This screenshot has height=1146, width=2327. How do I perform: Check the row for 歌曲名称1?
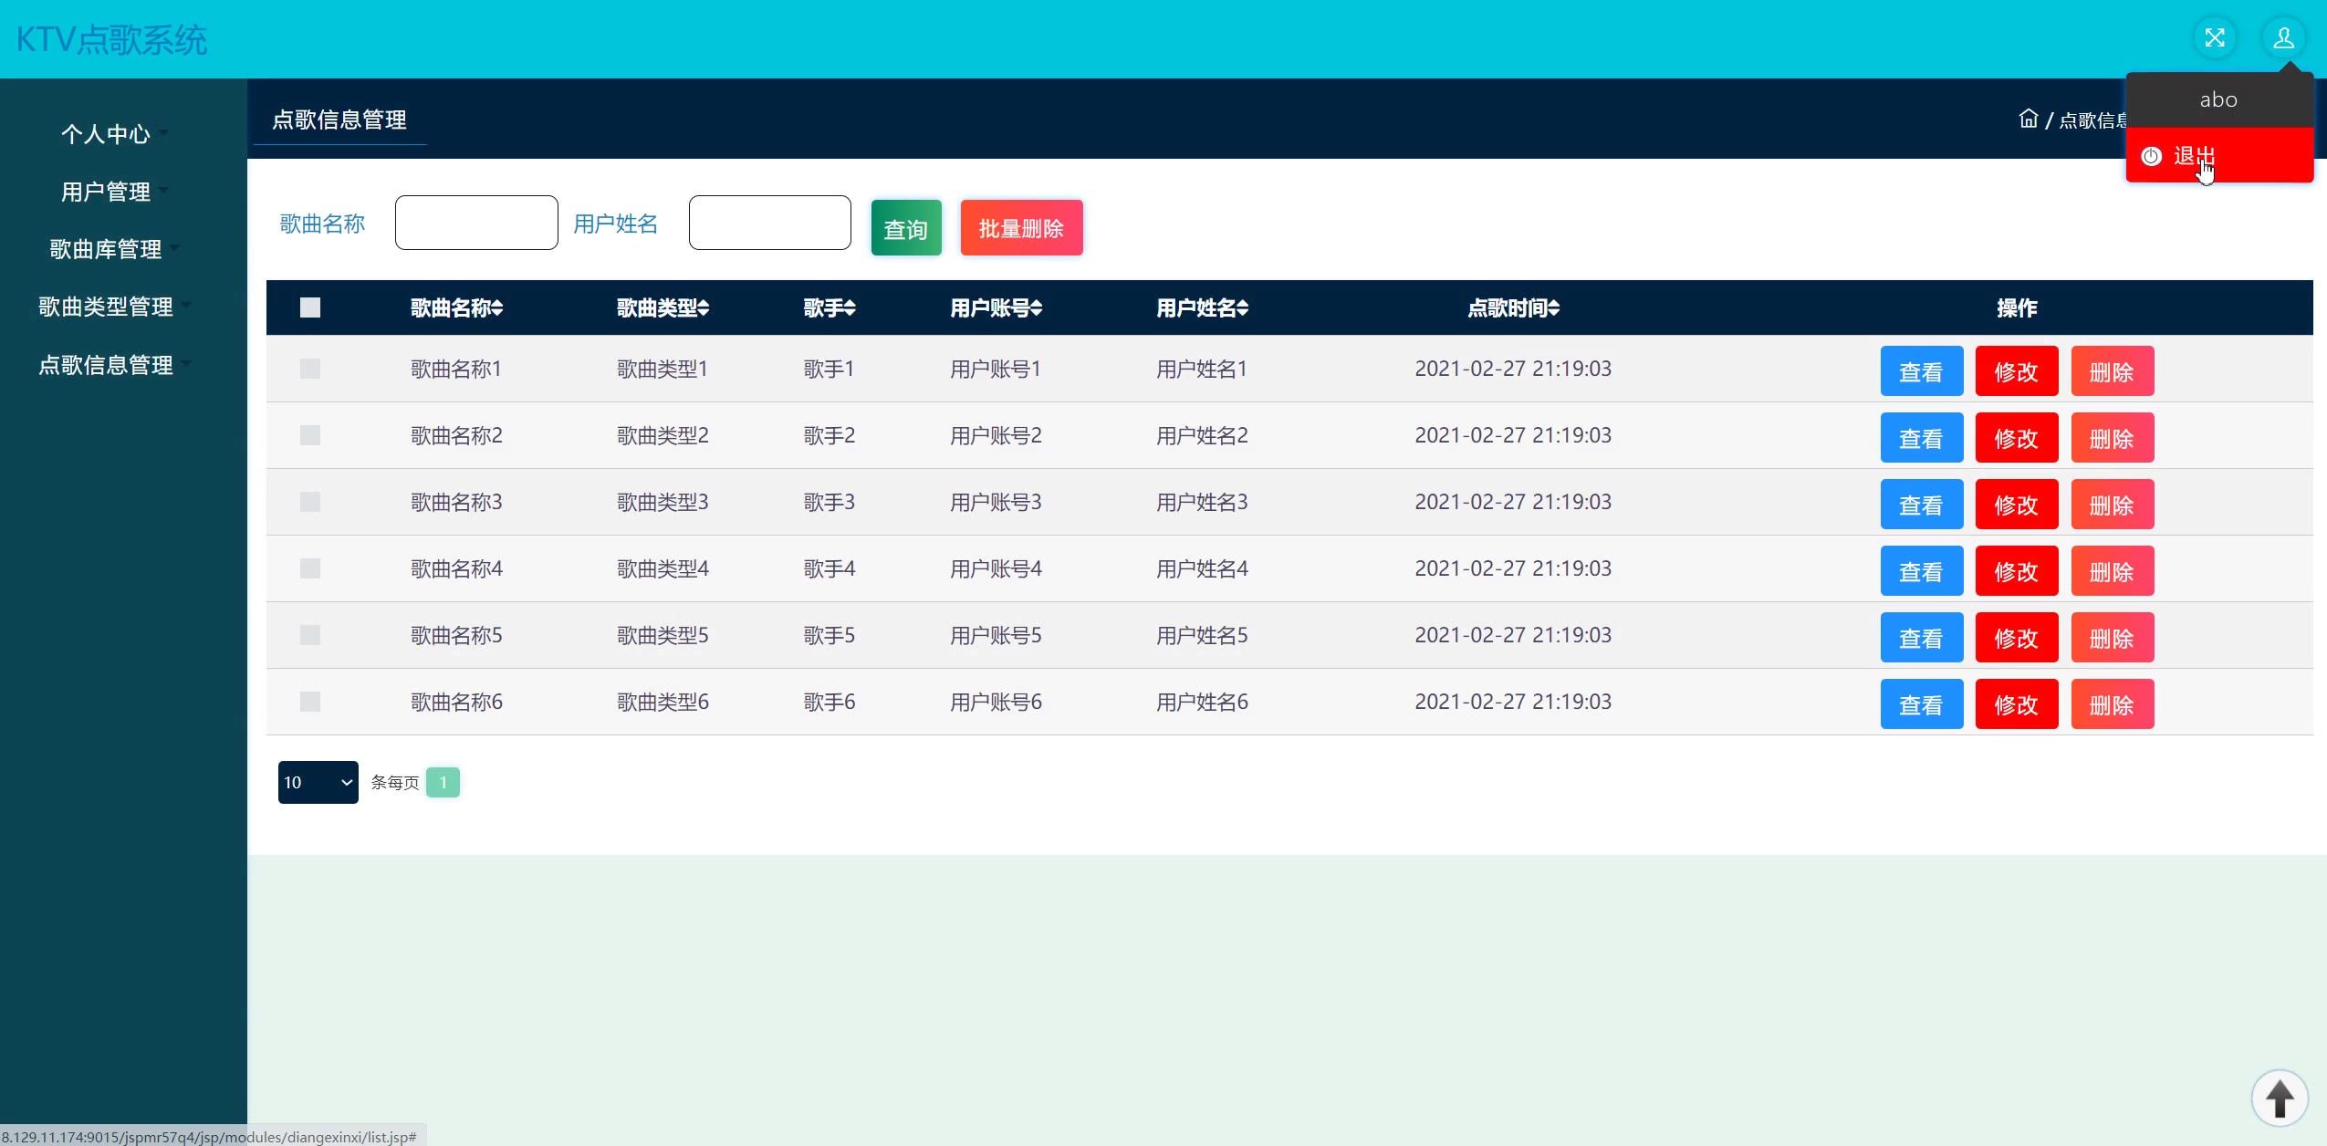(x=310, y=369)
